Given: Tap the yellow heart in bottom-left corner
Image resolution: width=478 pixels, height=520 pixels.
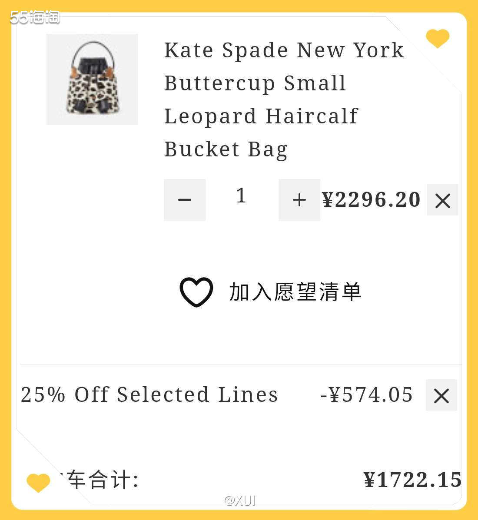Looking at the screenshot, I should tap(38, 483).
